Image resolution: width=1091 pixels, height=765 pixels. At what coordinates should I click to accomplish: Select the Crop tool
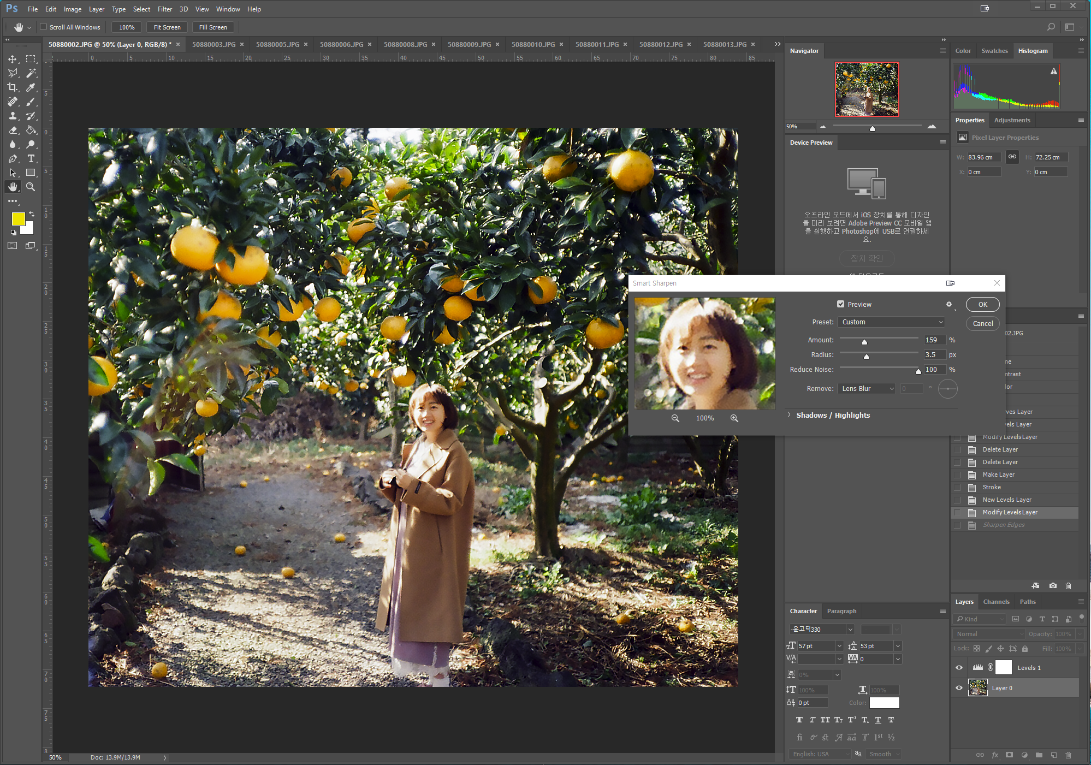click(x=13, y=87)
